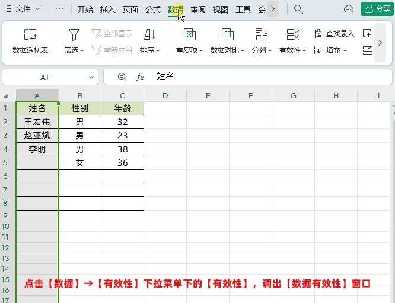
Task: Click the 筛选 funnel filter icon
Action: pos(74,34)
